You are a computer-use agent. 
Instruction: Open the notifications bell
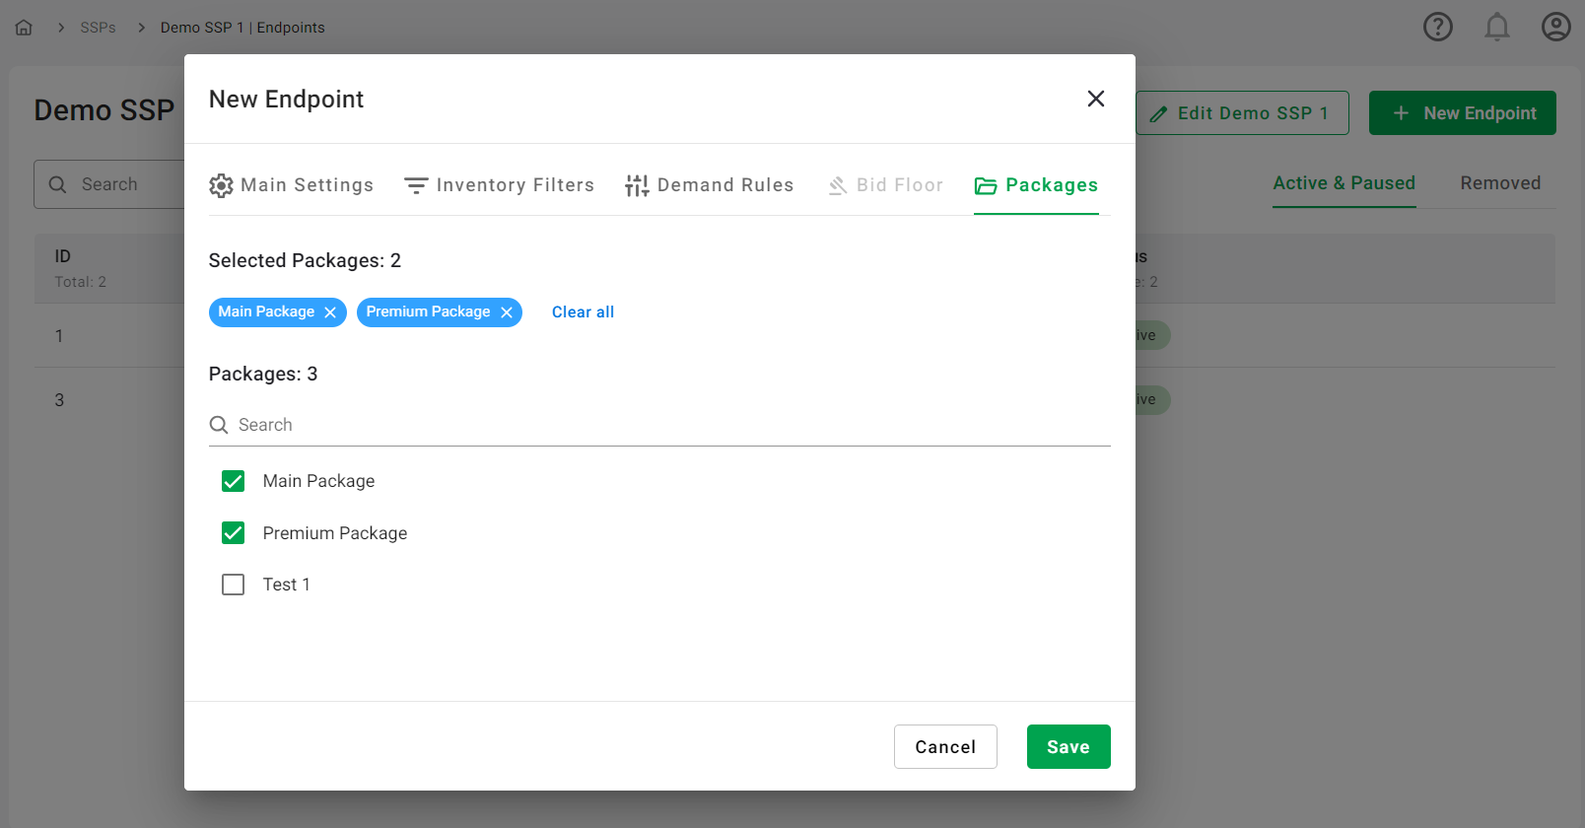pos(1496,27)
